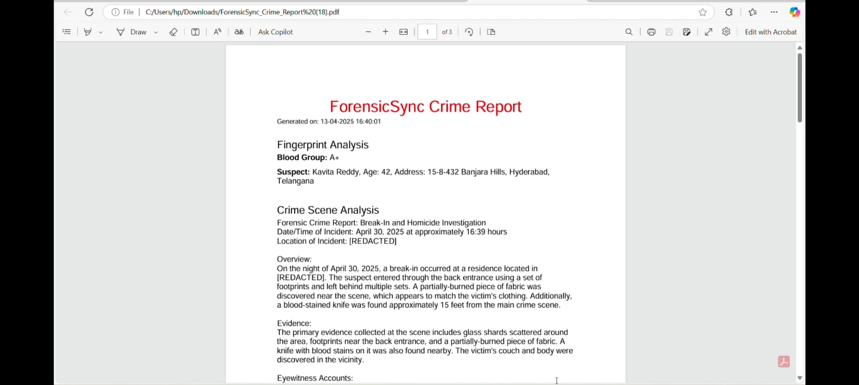Screen dimensions: 859x385
Task: Click Edit with Acrobat
Action: pos(771,32)
